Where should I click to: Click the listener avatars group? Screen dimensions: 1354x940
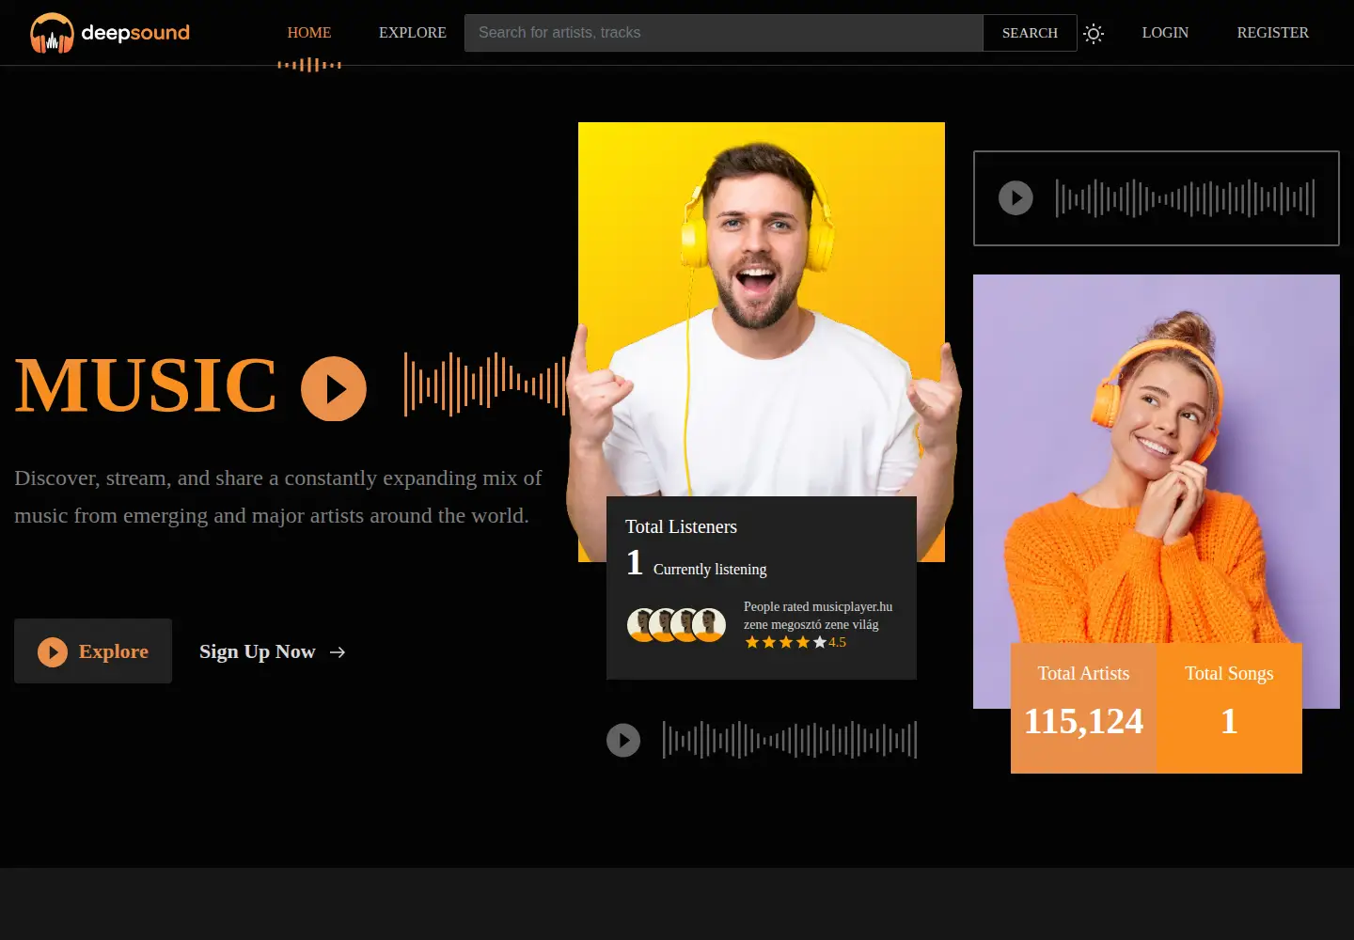pyautogui.click(x=676, y=624)
